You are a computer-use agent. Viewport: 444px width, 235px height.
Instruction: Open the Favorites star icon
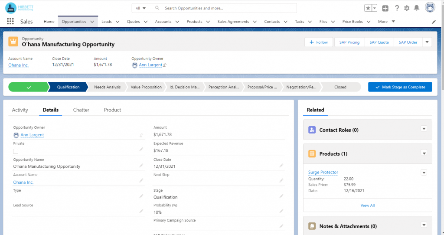pyautogui.click(x=368, y=8)
